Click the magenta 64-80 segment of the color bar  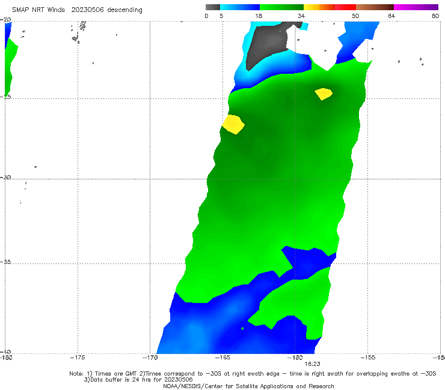tap(416, 7)
